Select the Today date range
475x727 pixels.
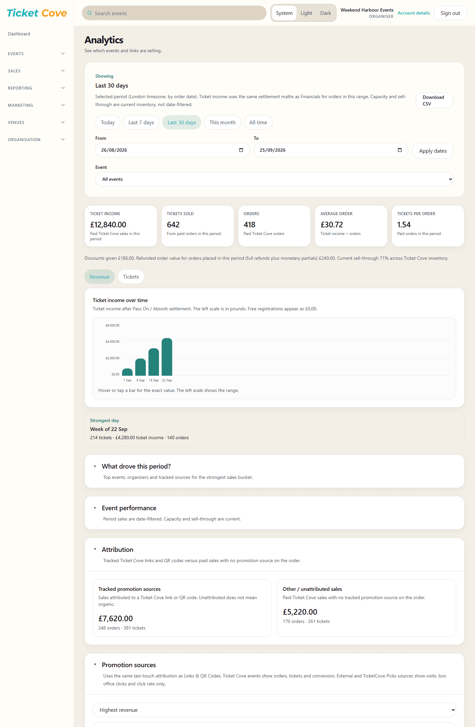tap(108, 122)
